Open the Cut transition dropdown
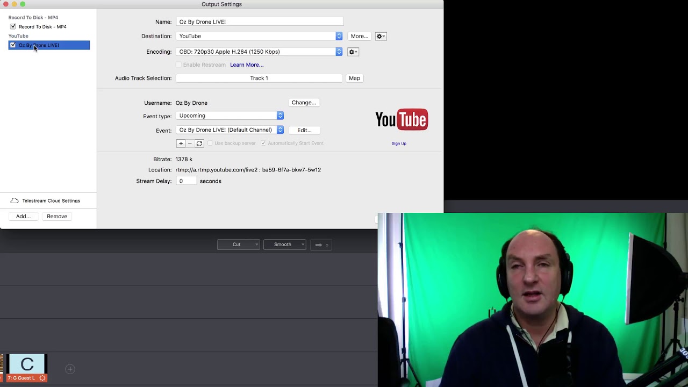 click(239, 245)
